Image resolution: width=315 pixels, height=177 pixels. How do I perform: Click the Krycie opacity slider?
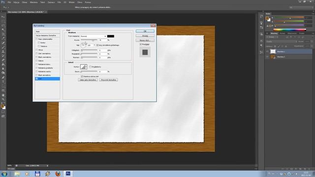(89, 40)
